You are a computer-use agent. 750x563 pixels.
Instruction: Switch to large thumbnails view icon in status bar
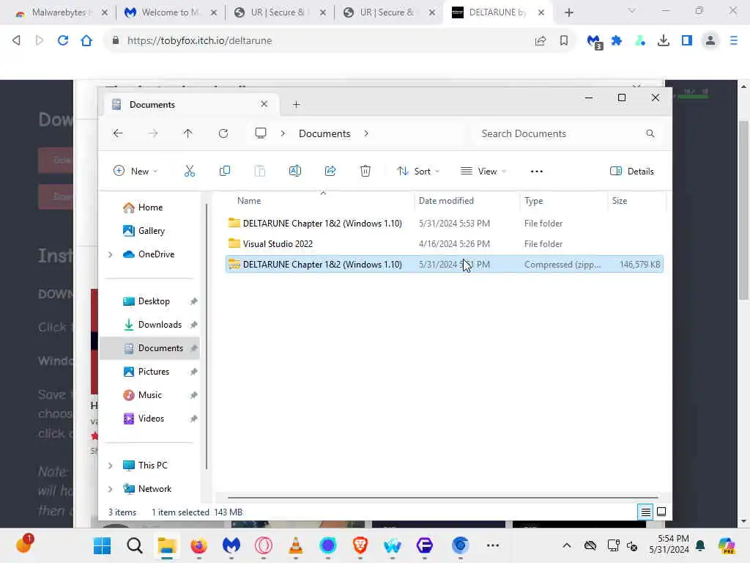pos(661,512)
